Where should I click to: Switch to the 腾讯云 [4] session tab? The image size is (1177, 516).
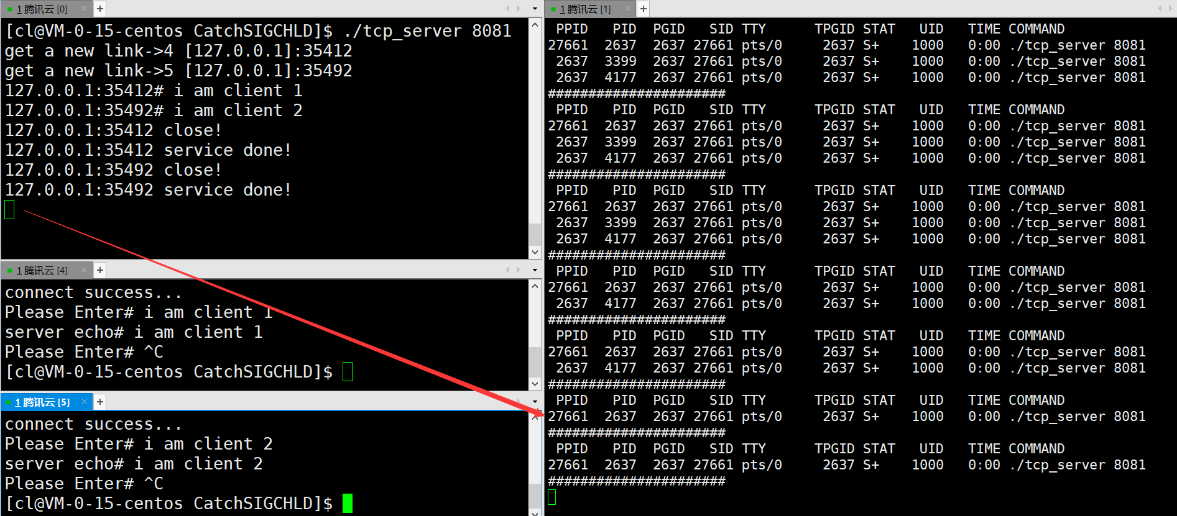click(x=42, y=270)
